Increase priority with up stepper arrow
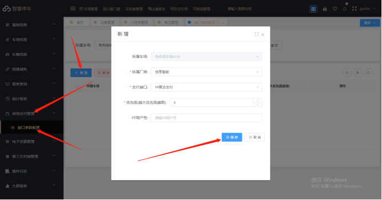Screen dimensions: 382x200 pos(258,100)
